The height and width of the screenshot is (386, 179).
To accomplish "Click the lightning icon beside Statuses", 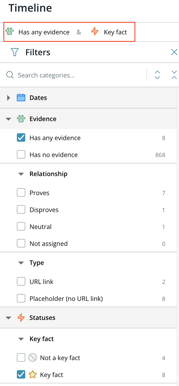I will click(x=21, y=318).
